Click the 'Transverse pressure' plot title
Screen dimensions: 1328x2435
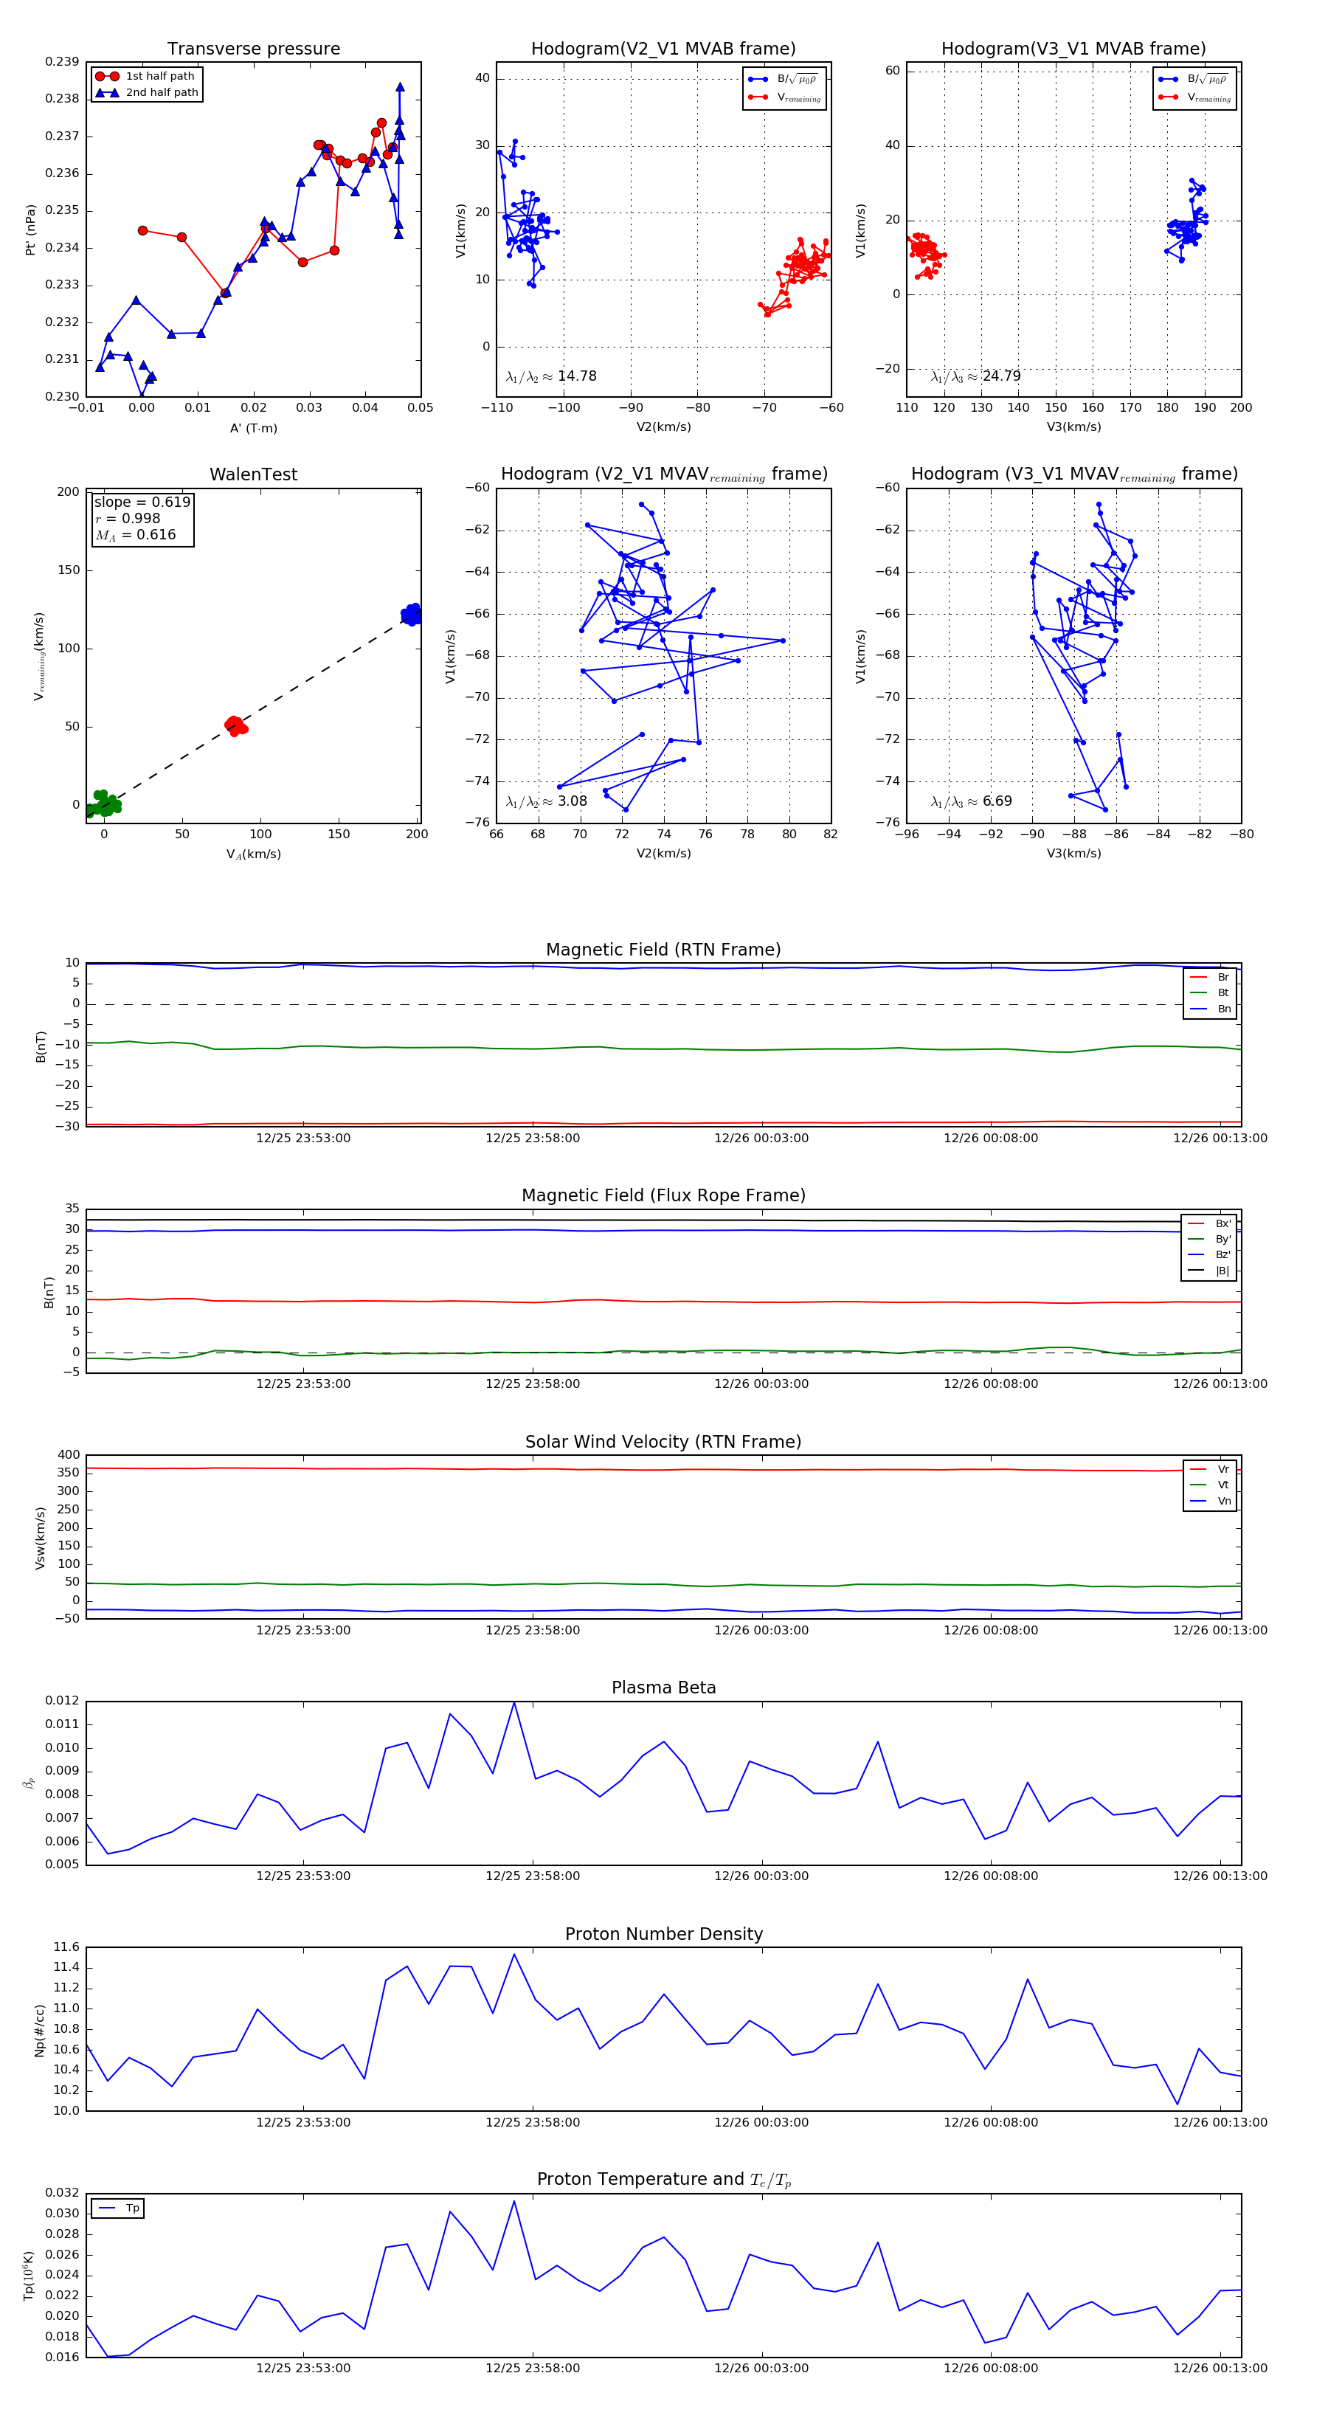pos(253,49)
